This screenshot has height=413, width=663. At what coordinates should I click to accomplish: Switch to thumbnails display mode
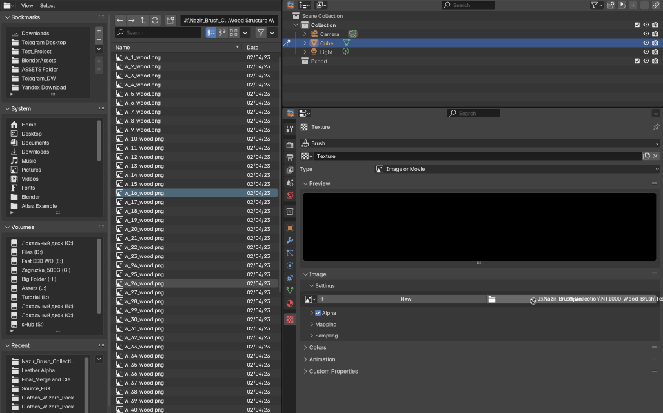(x=234, y=32)
